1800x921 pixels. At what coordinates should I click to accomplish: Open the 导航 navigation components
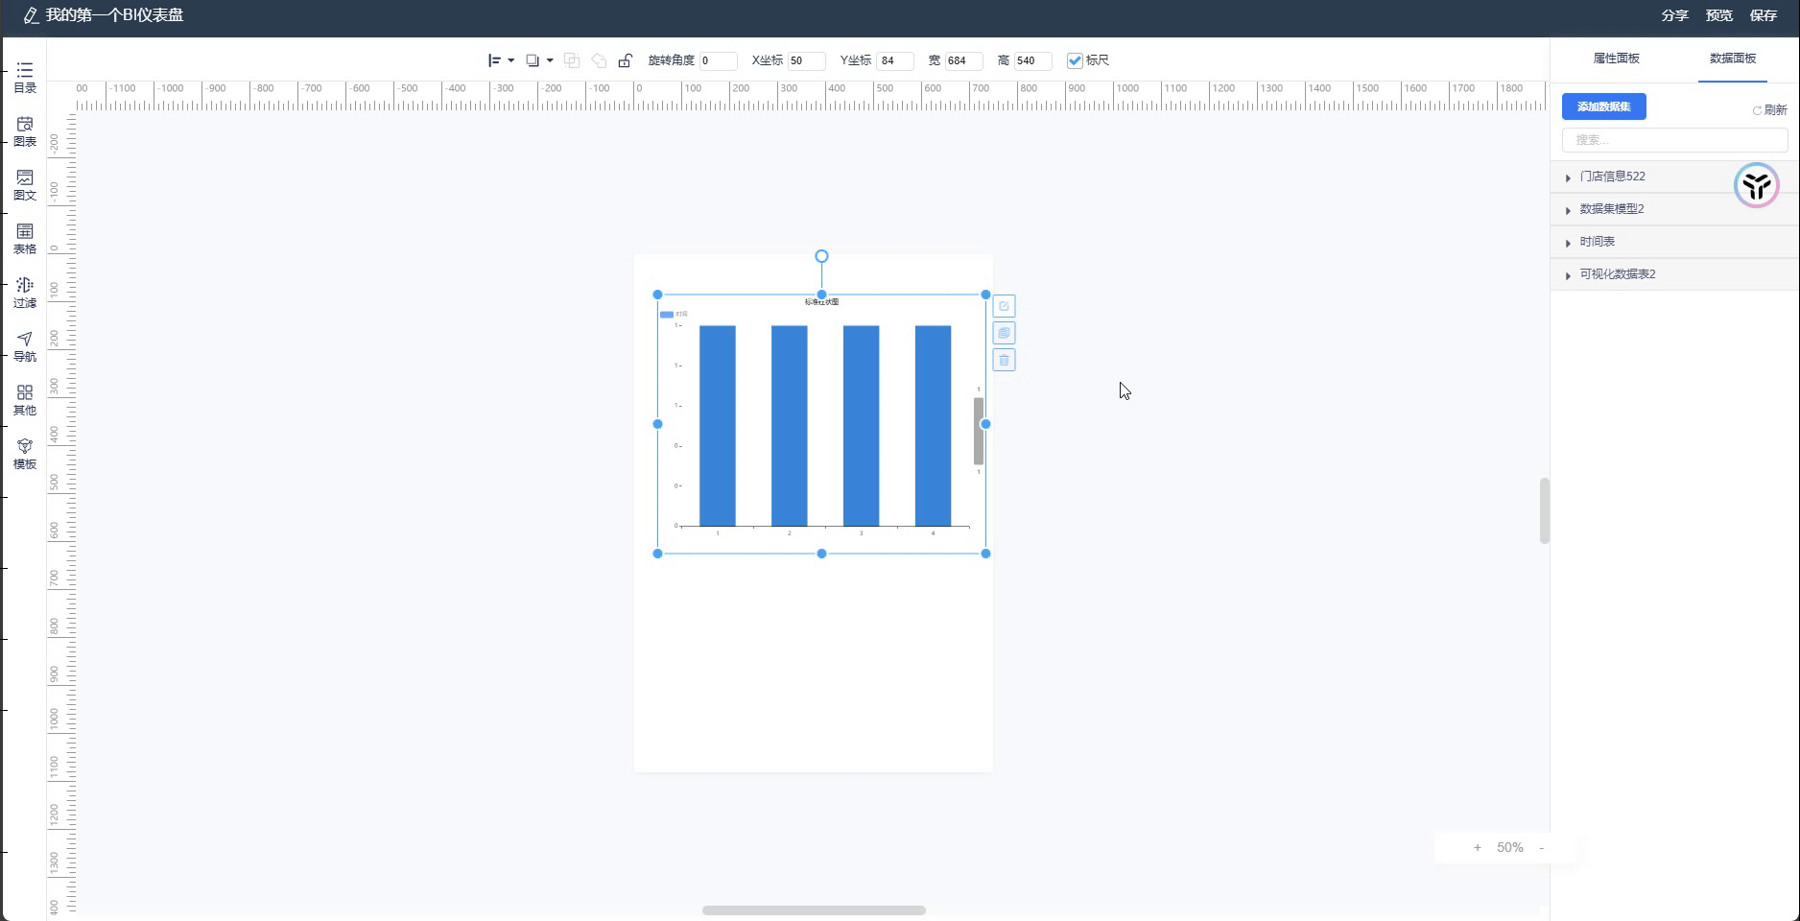tap(25, 346)
